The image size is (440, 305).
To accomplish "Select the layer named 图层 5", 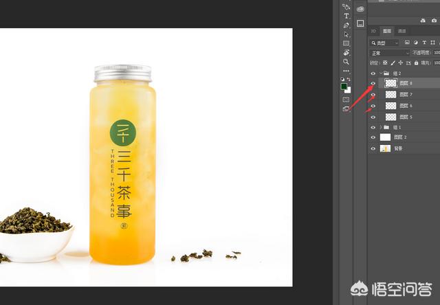I will coord(406,117).
